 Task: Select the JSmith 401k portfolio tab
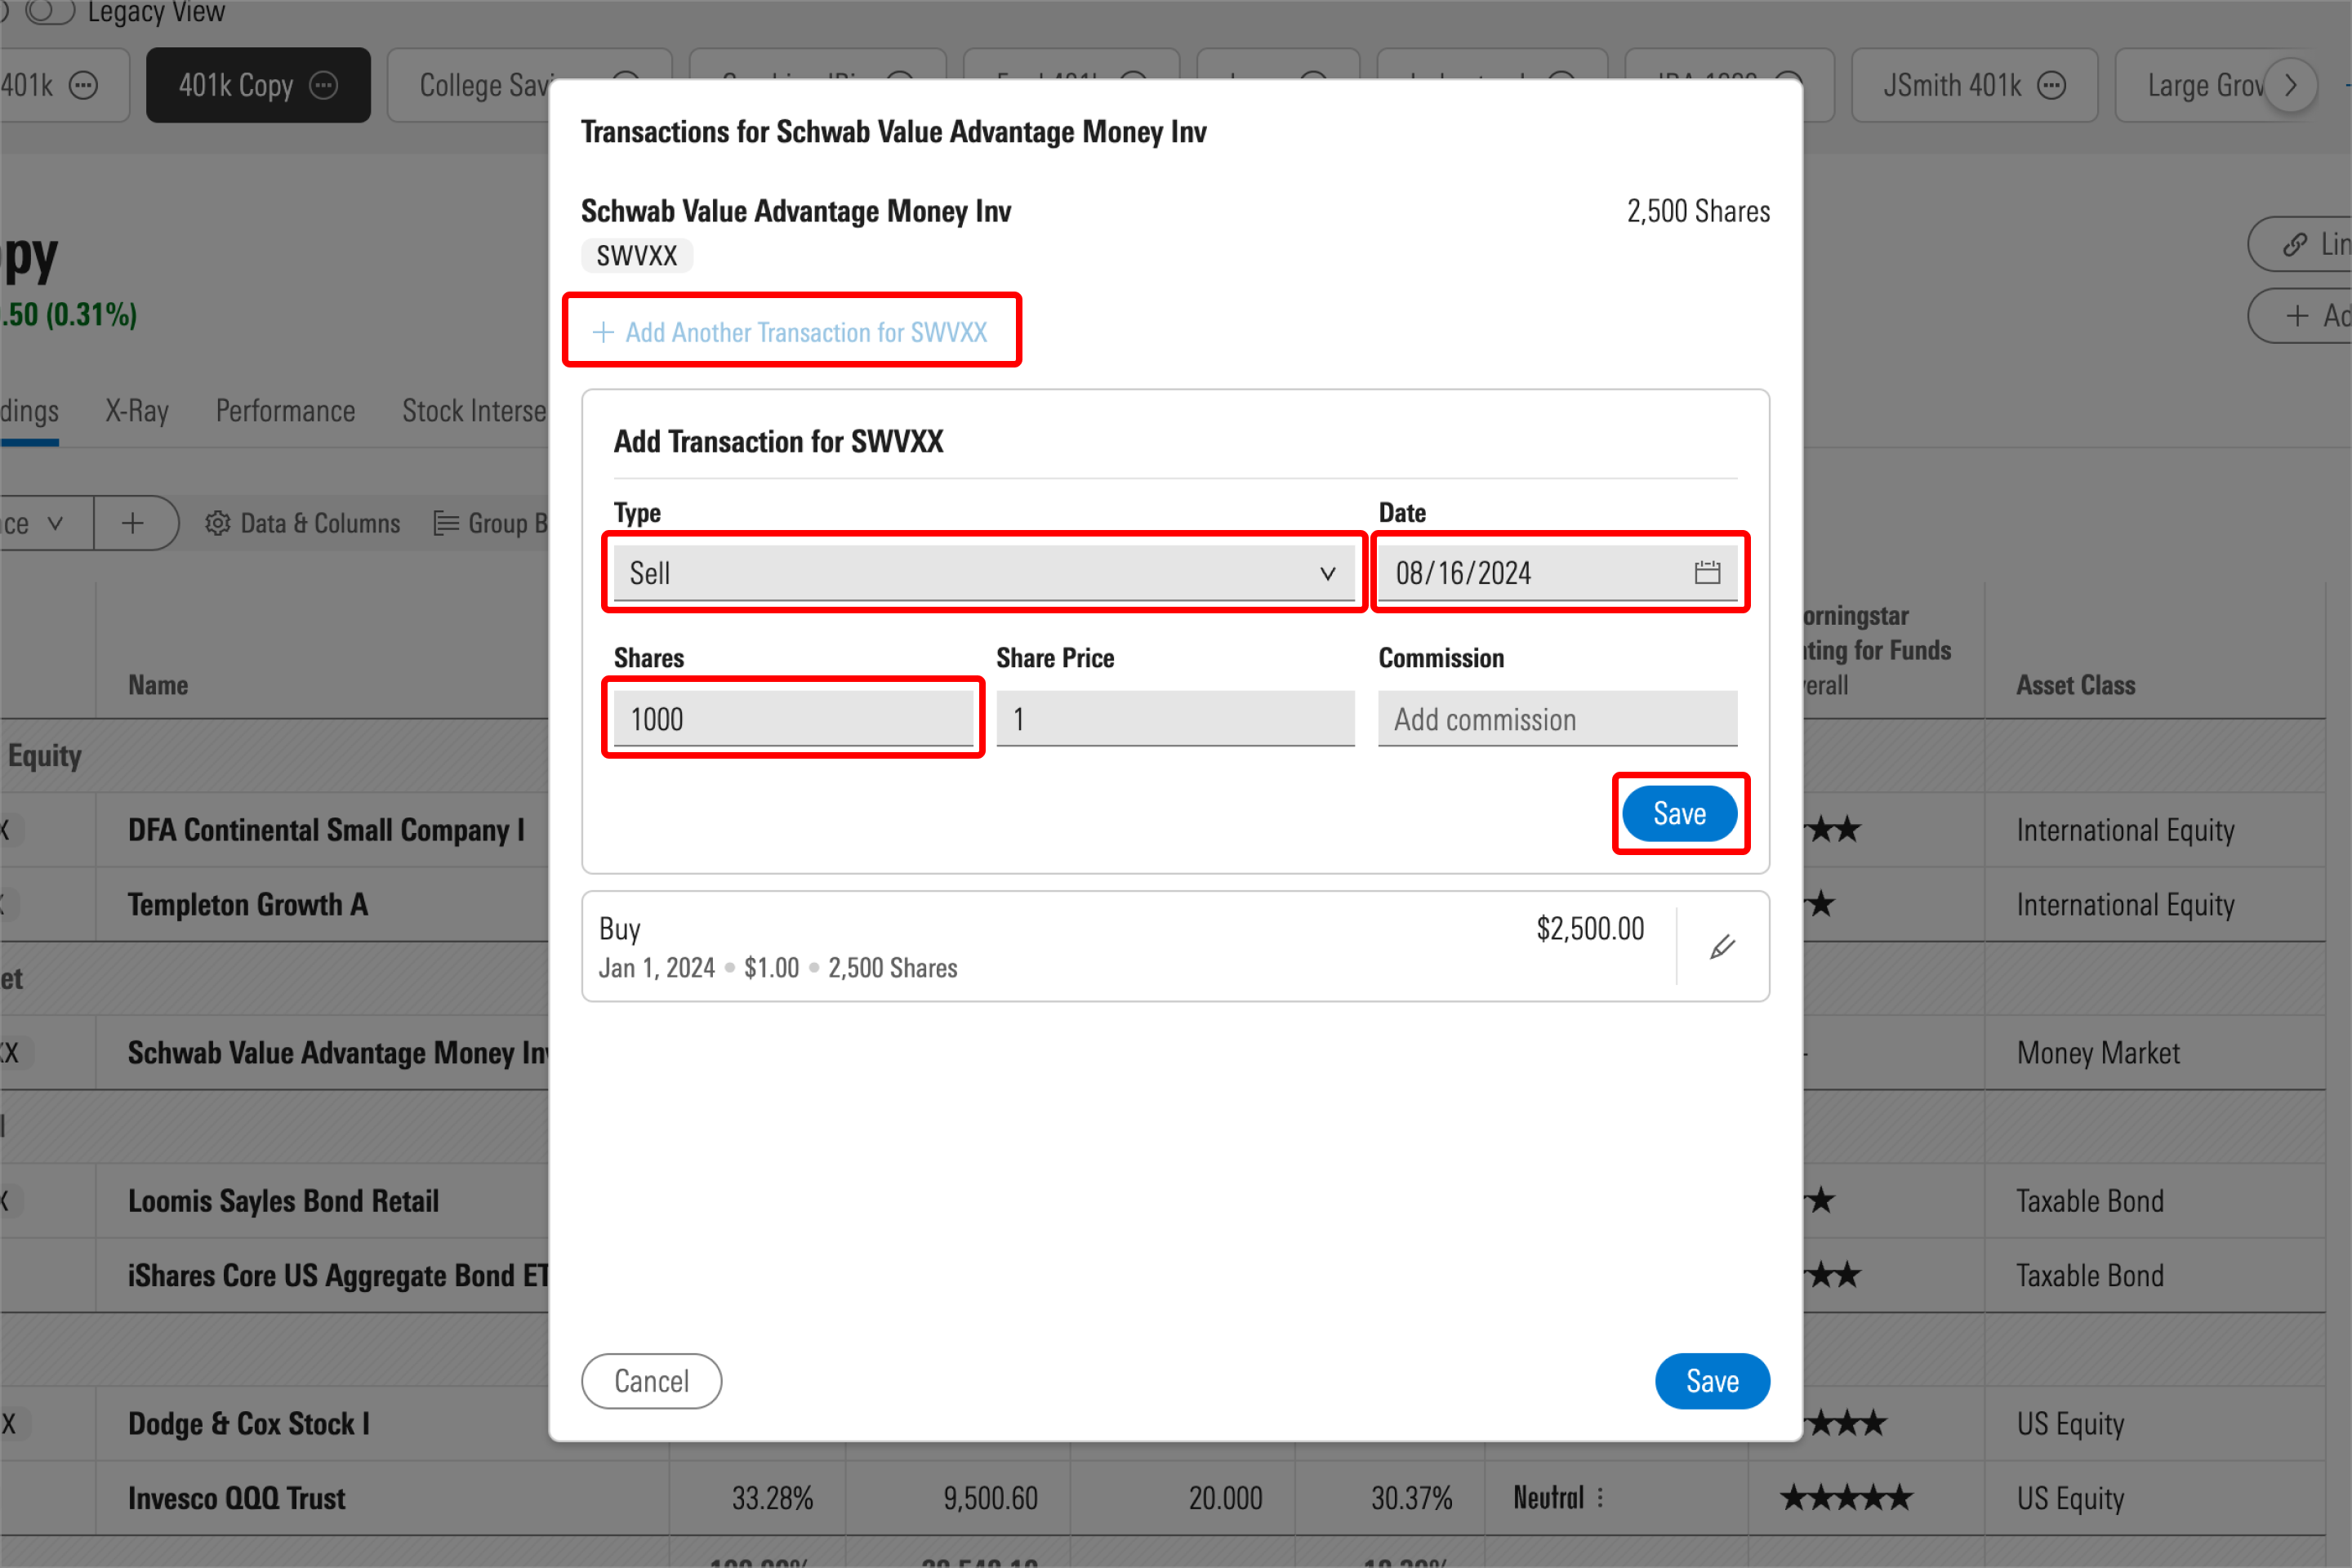[1974, 85]
